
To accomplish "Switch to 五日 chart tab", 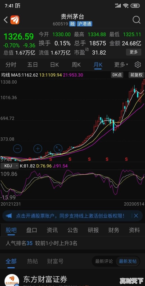I will pyautogui.click(x=32, y=64).
